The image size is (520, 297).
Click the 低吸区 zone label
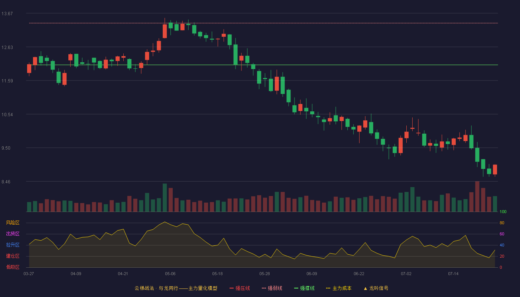13,267
